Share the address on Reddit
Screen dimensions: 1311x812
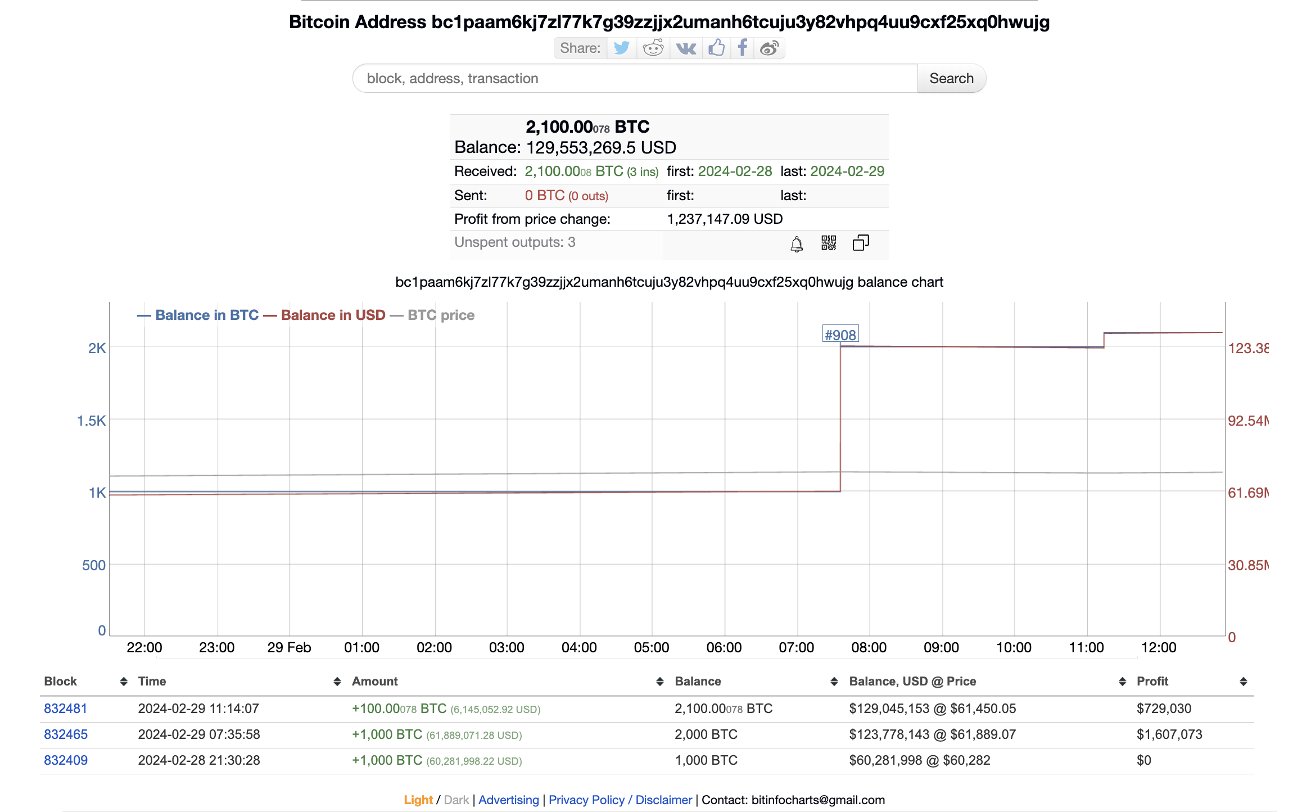point(653,48)
